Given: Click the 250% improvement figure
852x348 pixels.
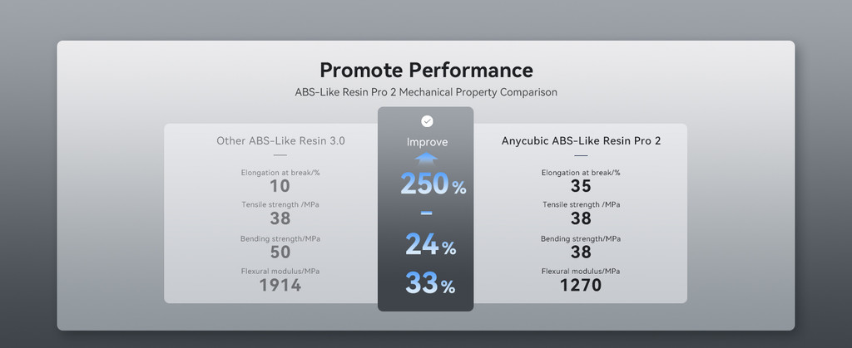Looking at the screenshot, I should pos(433,184).
